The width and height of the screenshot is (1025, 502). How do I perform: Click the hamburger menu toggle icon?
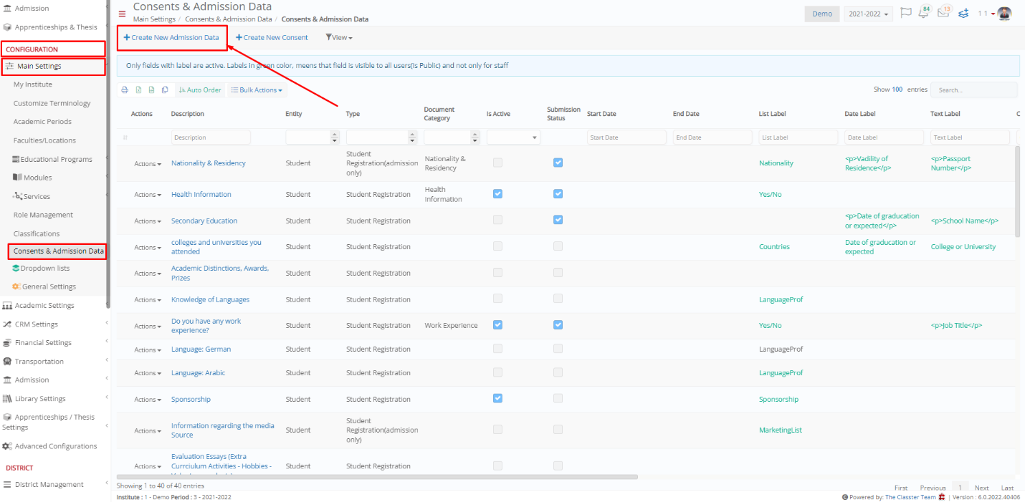click(122, 14)
